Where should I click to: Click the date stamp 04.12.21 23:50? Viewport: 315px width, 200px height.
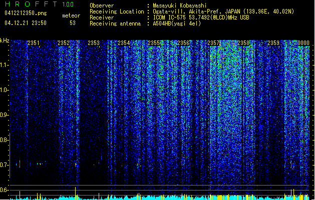[26, 23]
